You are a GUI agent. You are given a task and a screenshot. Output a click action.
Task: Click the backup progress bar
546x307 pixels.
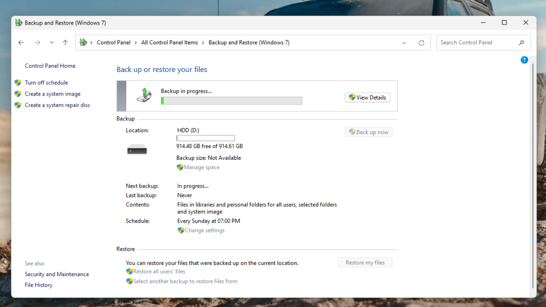(231, 101)
